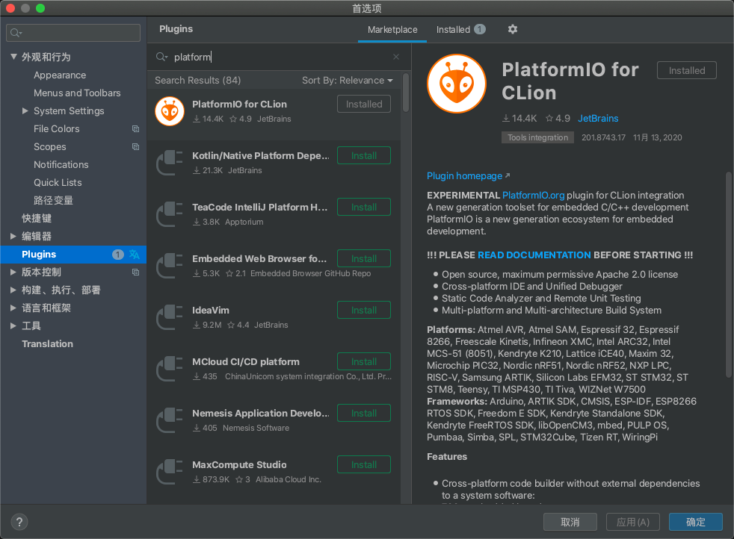Open Appearance settings page
Screen dimensions: 734x539
click(x=60, y=75)
